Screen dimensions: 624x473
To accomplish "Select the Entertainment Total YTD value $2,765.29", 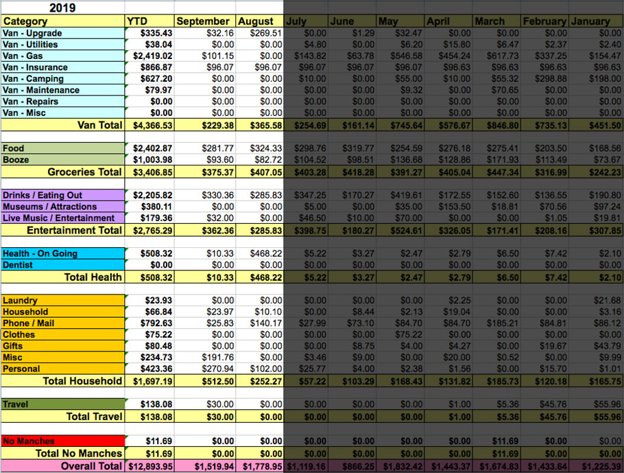I will [148, 230].
